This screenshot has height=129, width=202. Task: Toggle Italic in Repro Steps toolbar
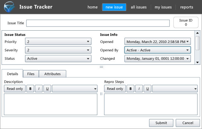tap(139, 89)
